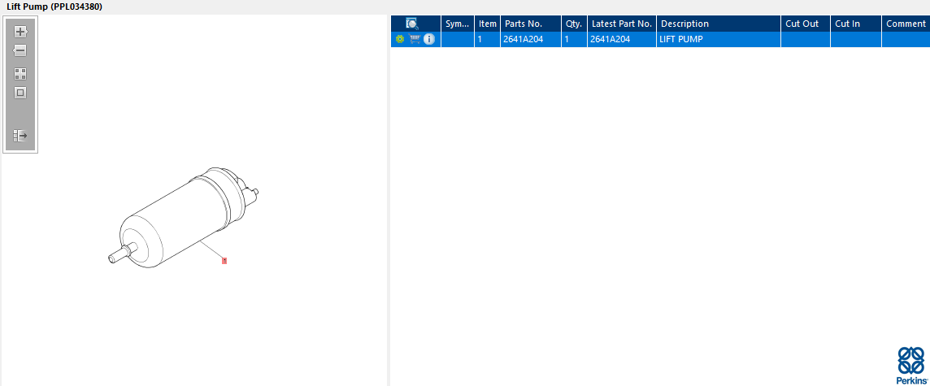The height and width of the screenshot is (386, 930).
Task: Click the Item 1 cell in the row
Action: [488, 40]
